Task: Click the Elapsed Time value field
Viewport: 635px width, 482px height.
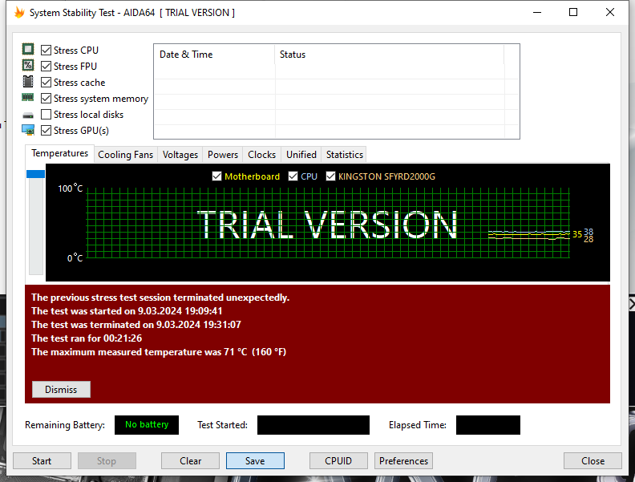Action: 488,425
